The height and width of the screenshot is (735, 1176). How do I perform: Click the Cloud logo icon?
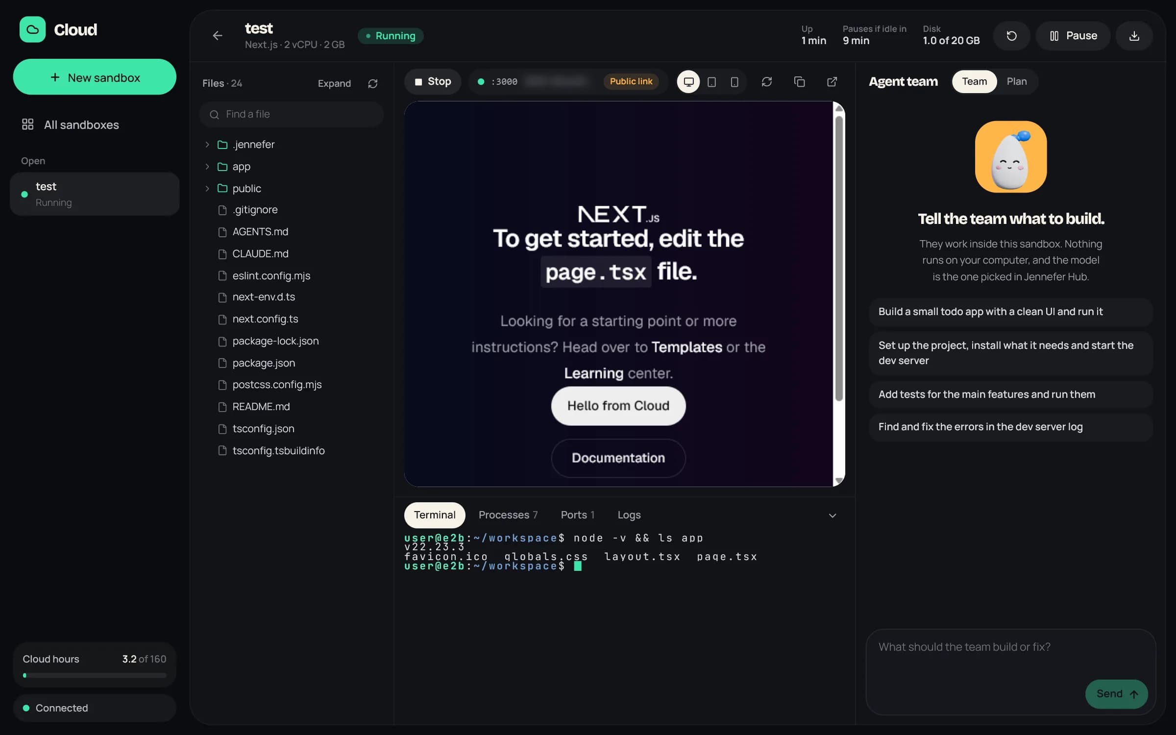click(x=32, y=29)
